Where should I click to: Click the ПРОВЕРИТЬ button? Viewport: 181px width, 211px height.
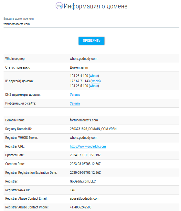click(x=91, y=41)
